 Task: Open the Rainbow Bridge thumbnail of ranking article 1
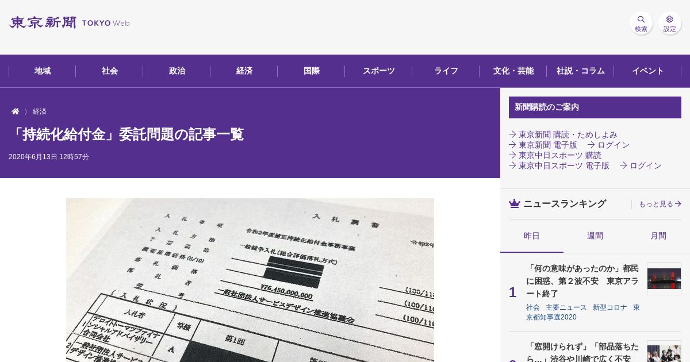click(664, 279)
